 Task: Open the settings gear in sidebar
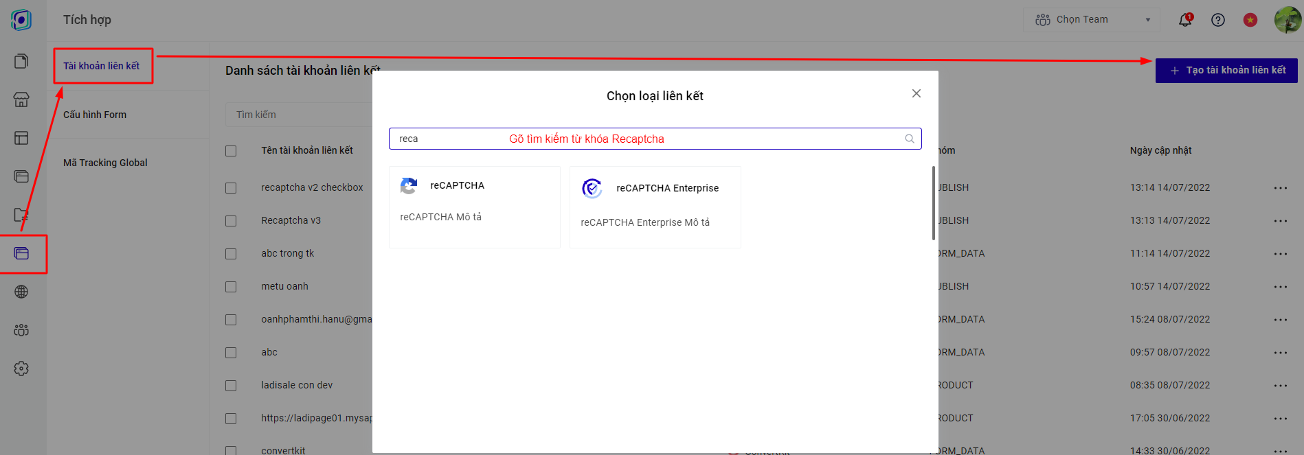(21, 369)
